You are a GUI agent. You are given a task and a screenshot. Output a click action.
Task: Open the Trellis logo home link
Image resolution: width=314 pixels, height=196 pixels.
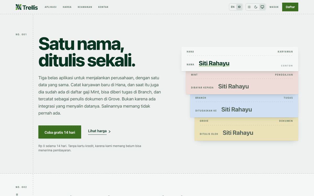coord(27,7)
